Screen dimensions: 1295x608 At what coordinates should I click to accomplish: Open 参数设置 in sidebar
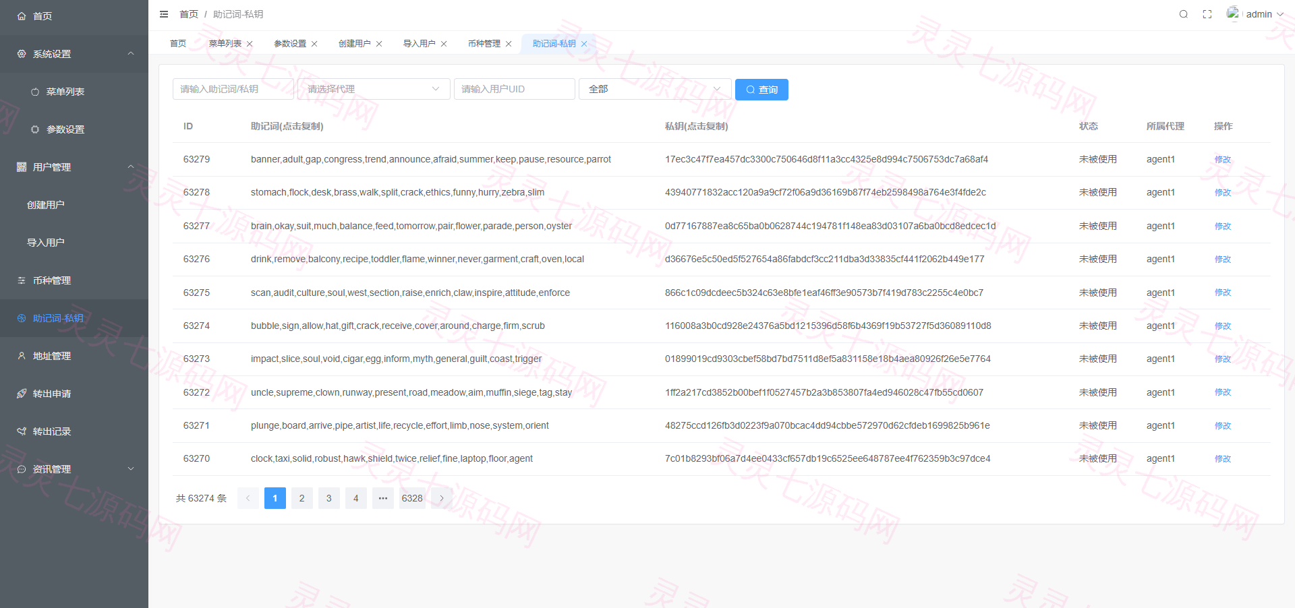click(74, 129)
